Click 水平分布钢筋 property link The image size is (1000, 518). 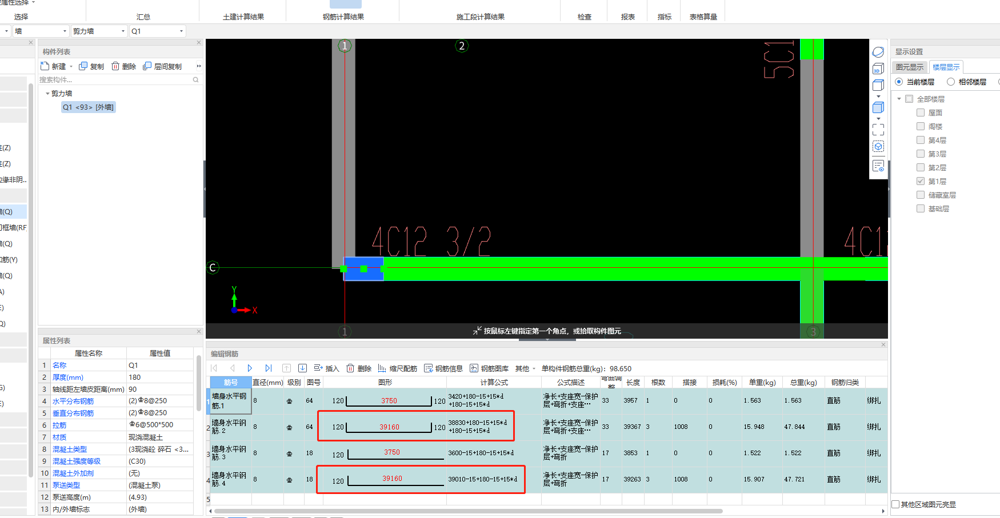[x=73, y=401]
